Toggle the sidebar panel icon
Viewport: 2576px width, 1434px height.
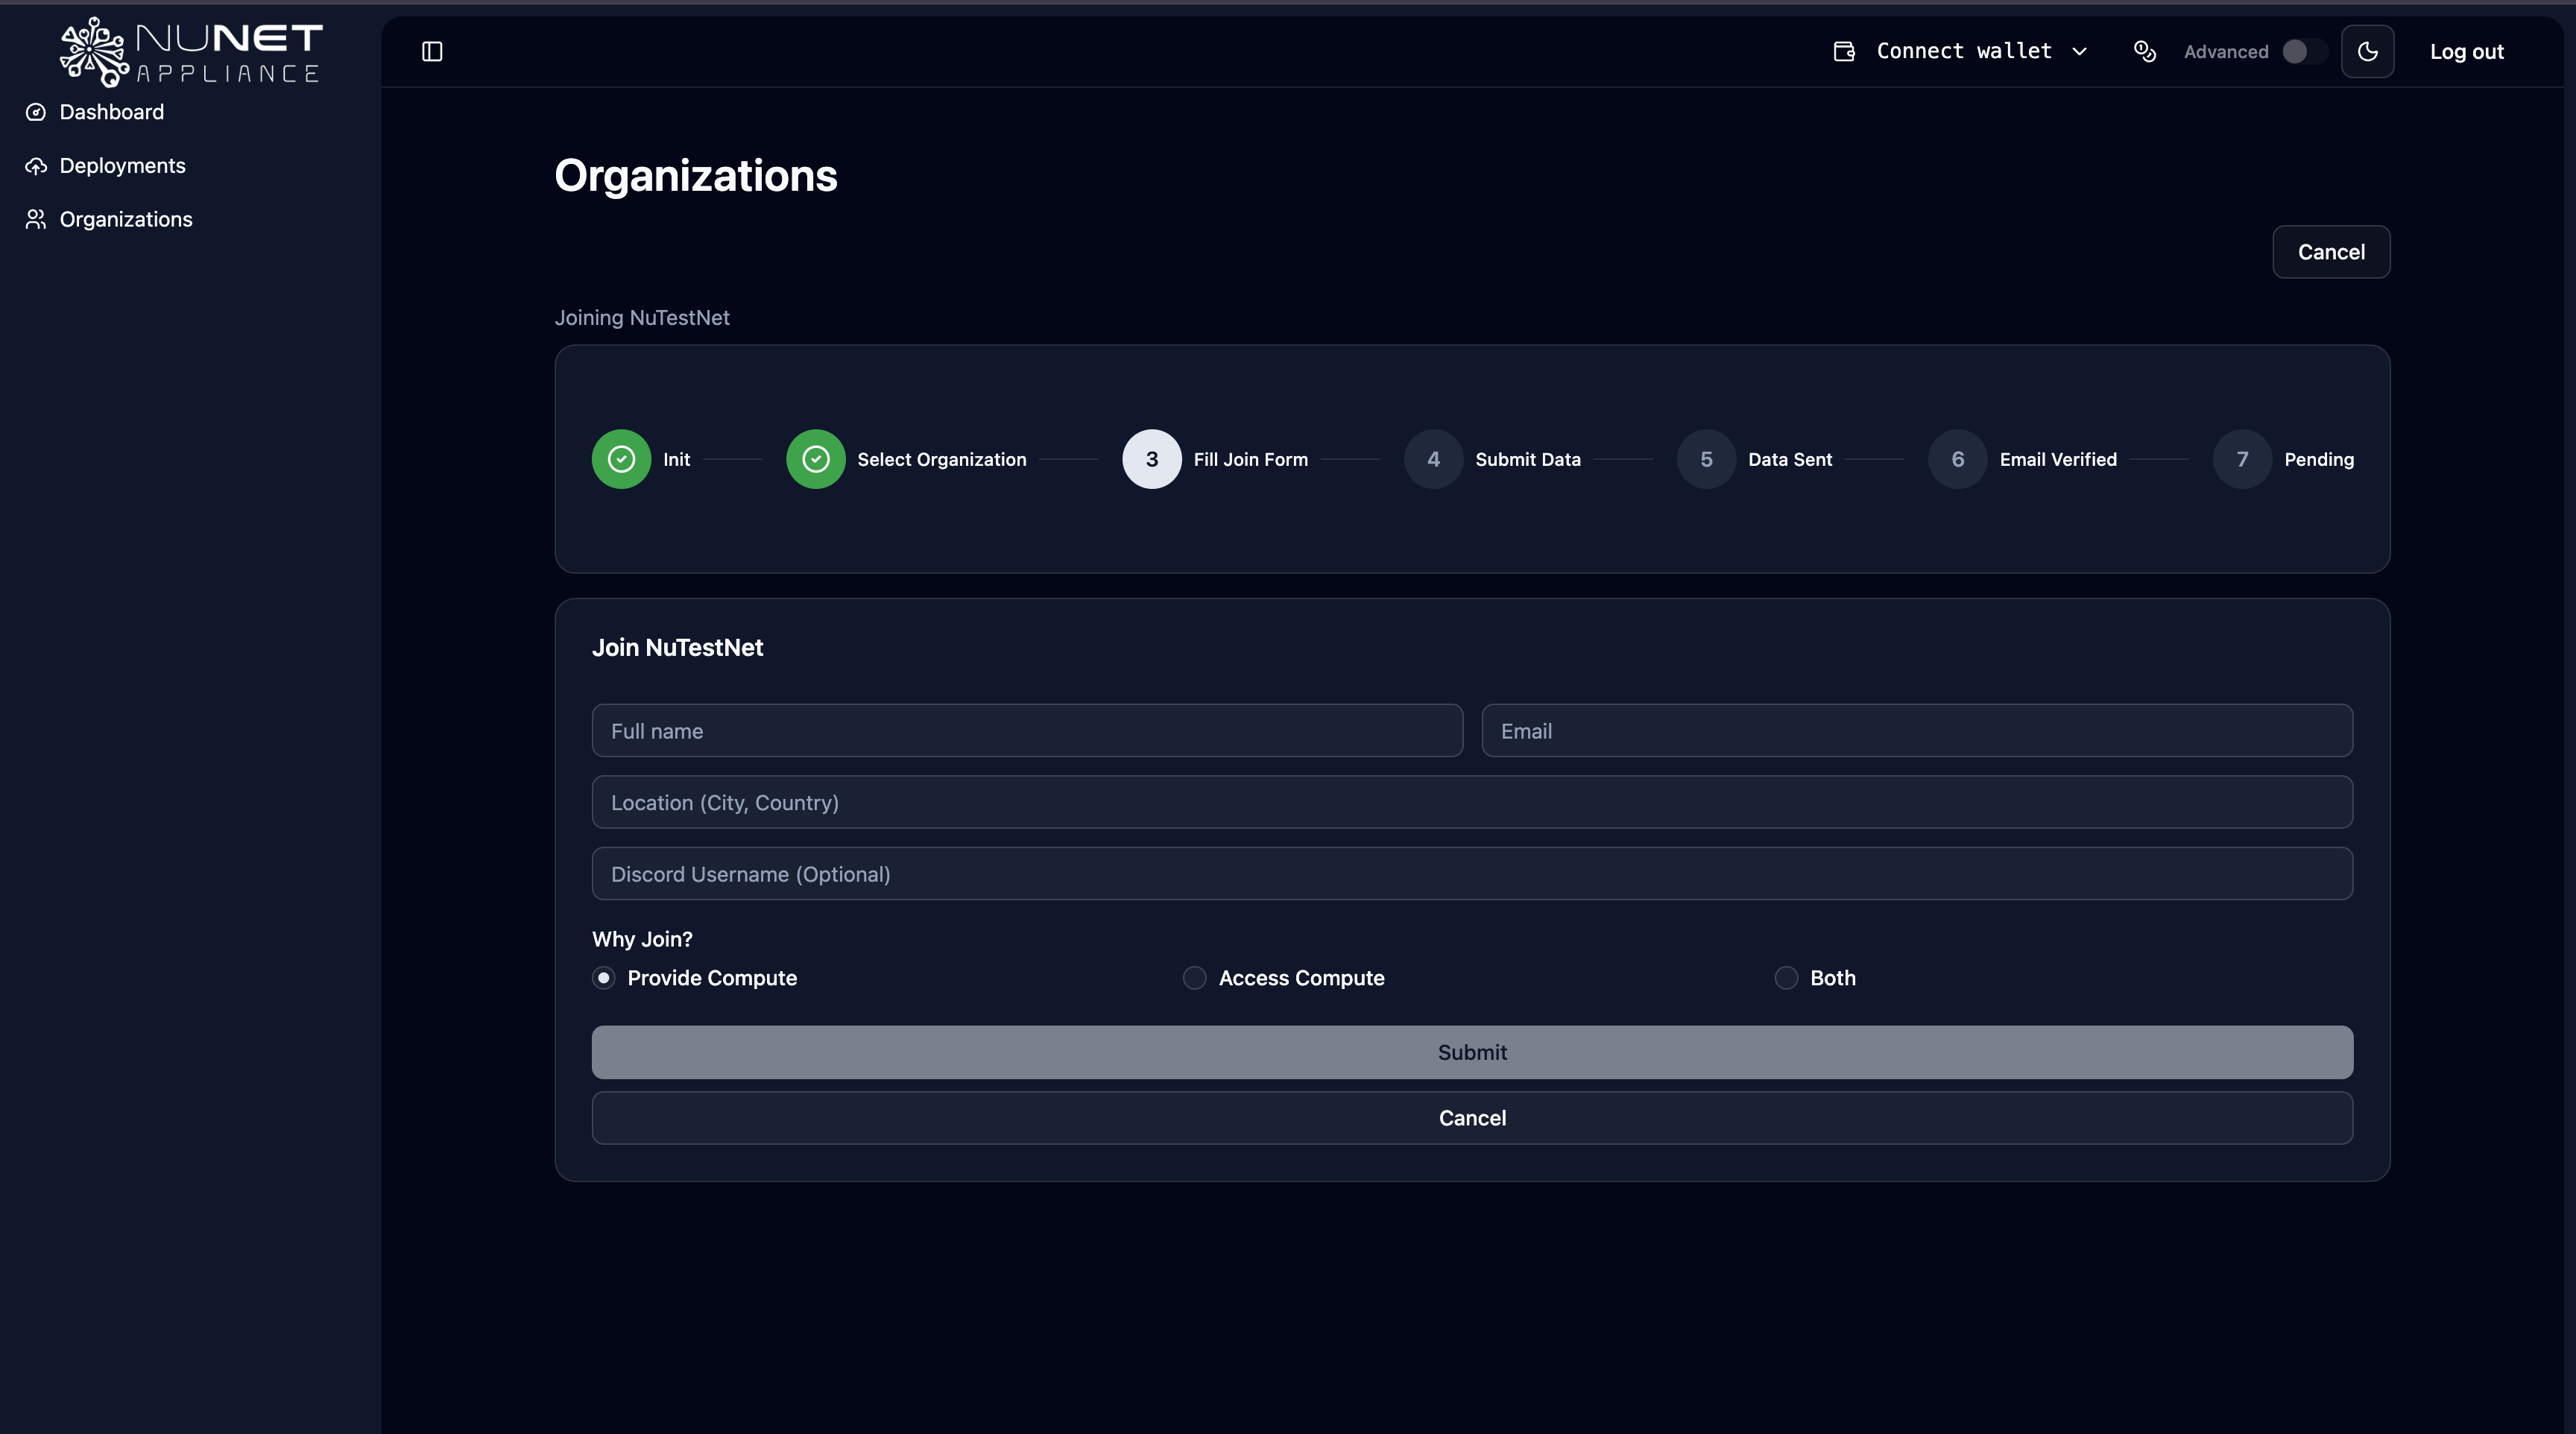pos(432,51)
